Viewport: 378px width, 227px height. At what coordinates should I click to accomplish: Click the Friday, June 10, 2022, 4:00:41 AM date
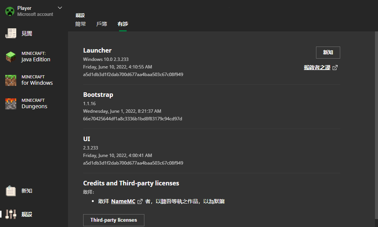coord(118,155)
